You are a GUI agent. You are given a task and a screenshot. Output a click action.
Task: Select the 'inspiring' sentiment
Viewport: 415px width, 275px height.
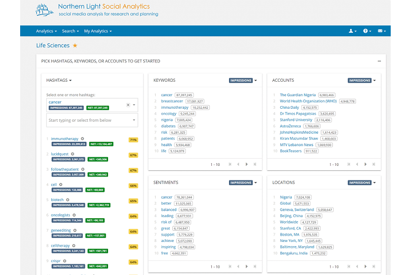[168, 247]
